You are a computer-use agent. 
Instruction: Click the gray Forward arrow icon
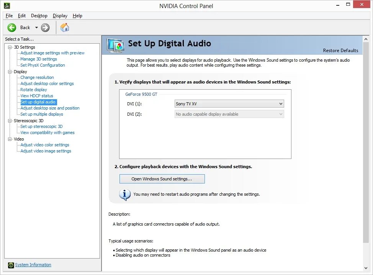click(45, 28)
